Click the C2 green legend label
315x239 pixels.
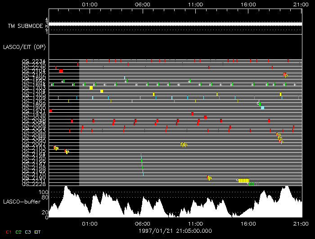pyautogui.click(x=18, y=231)
